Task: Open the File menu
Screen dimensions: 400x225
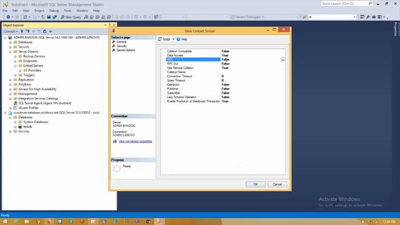Action: (x=5, y=11)
